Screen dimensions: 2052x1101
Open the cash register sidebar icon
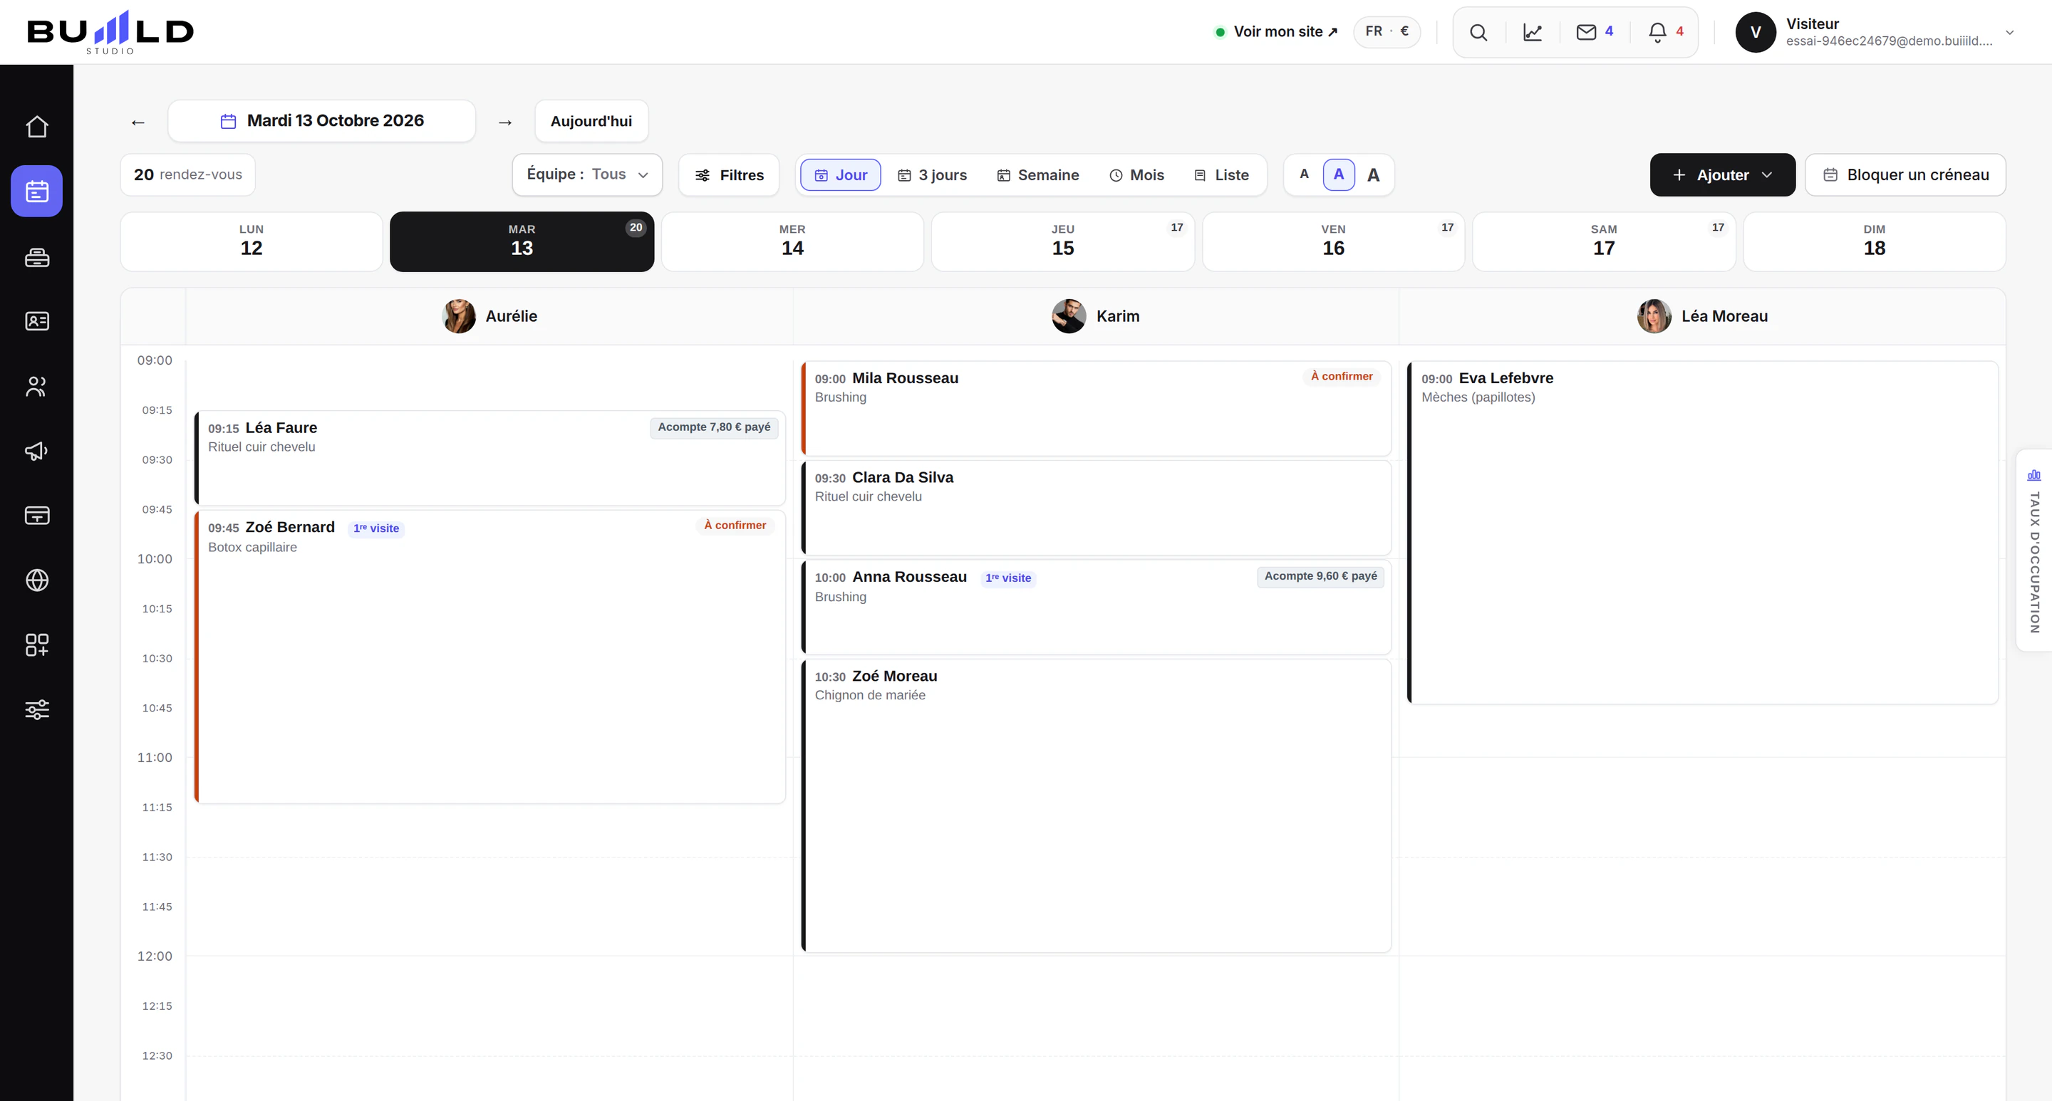pyautogui.click(x=36, y=257)
